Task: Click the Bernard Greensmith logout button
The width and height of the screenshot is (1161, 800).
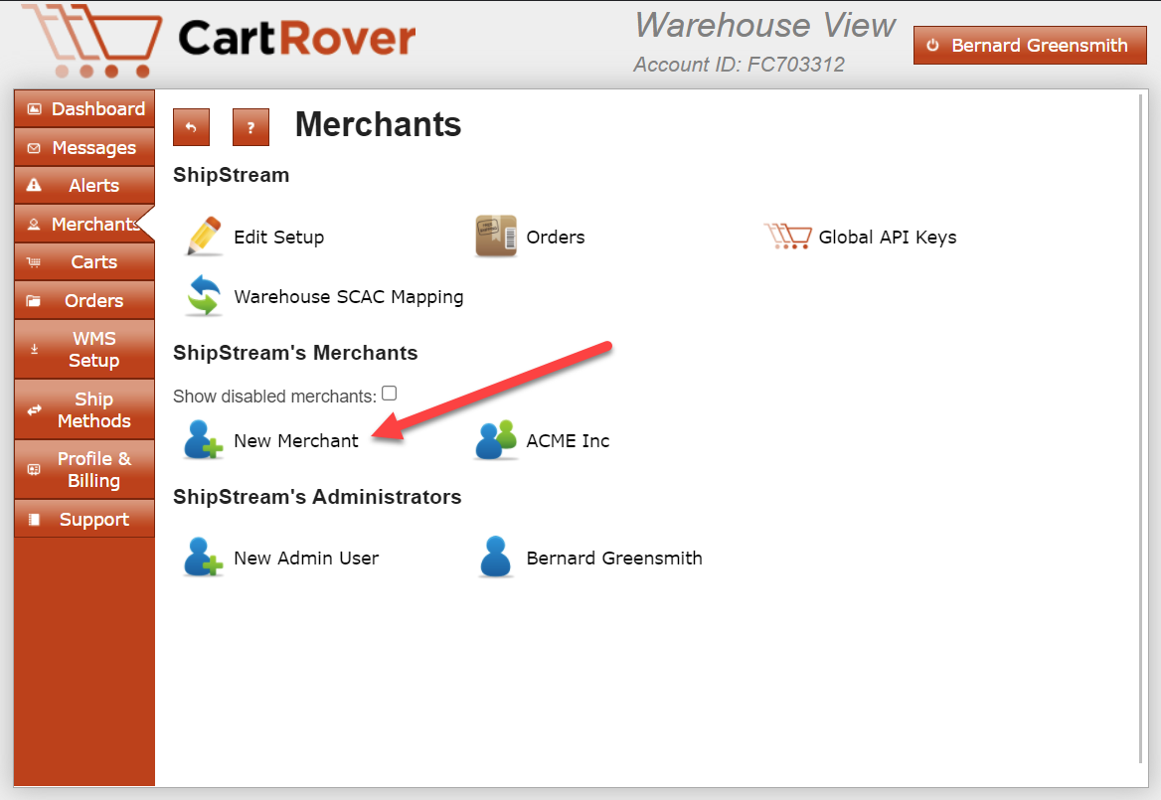Action: coord(1029,46)
